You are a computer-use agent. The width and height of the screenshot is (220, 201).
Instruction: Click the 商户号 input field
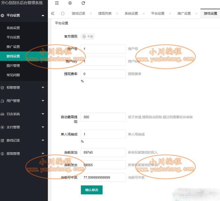(103, 49)
